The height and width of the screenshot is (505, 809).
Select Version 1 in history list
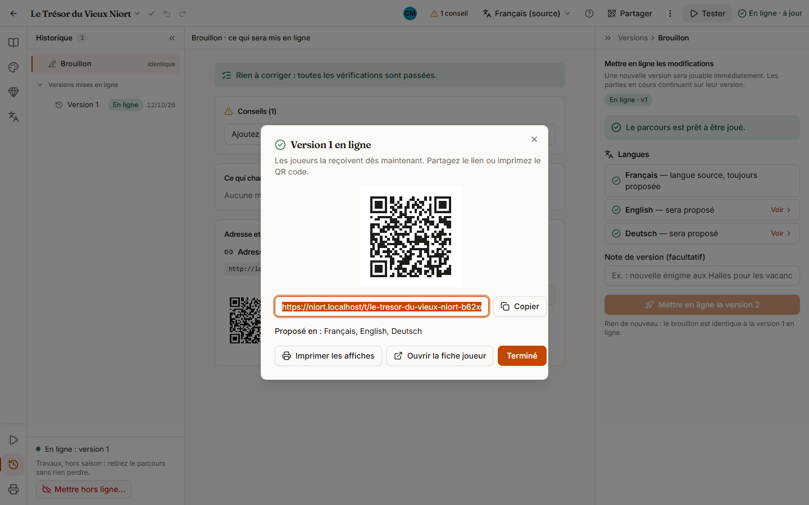point(106,105)
